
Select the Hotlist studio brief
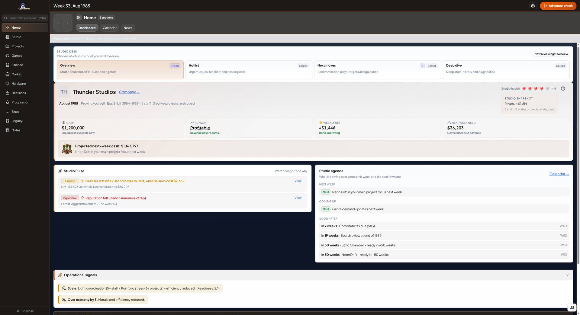click(303, 66)
